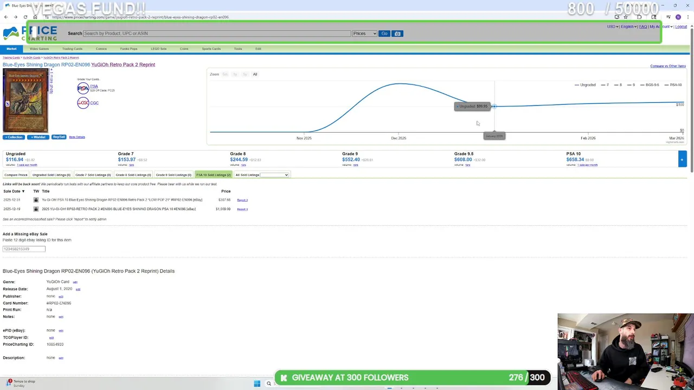Open the Video Games menu

tap(39, 49)
